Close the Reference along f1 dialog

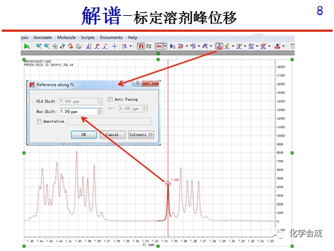pyautogui.click(x=150, y=83)
